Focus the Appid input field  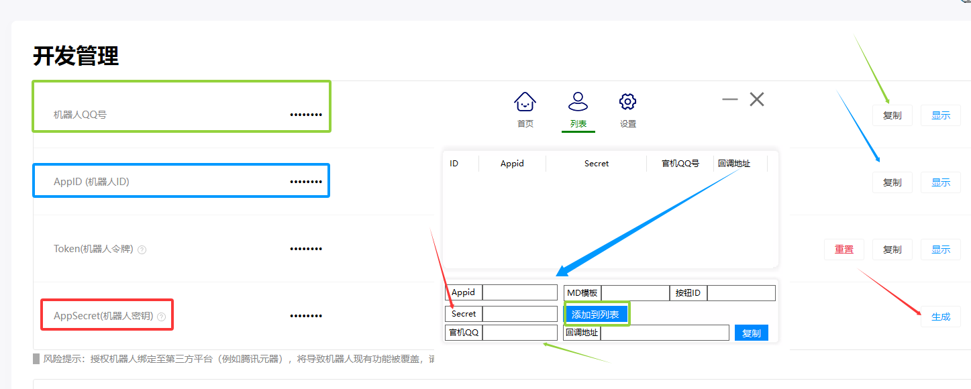coord(519,292)
